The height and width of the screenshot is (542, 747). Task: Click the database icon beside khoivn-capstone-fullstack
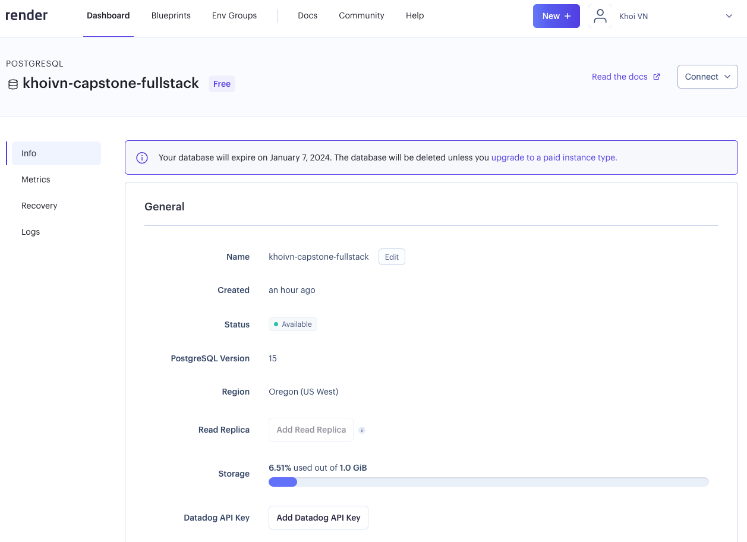(x=12, y=84)
